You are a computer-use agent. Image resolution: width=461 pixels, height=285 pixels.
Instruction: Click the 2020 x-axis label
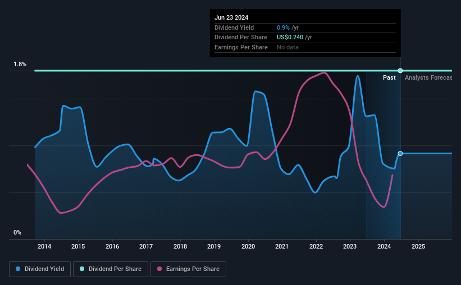(x=248, y=246)
